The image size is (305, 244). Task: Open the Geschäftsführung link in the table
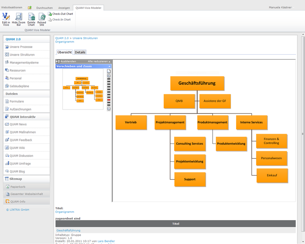pos(68,230)
